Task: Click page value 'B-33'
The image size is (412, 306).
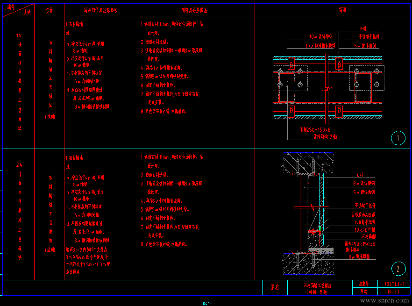Action: coord(394,292)
